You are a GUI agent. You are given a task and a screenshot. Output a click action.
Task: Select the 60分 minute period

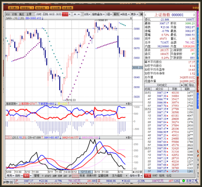[52, 14]
